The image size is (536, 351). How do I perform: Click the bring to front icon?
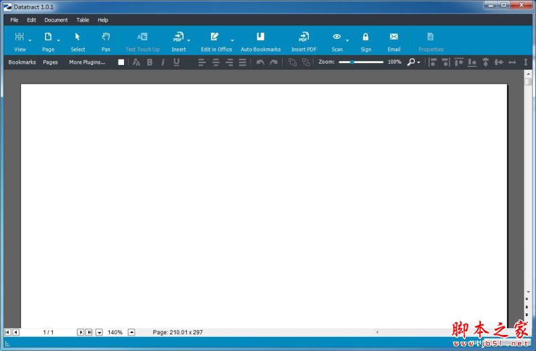pyautogui.click(x=292, y=62)
